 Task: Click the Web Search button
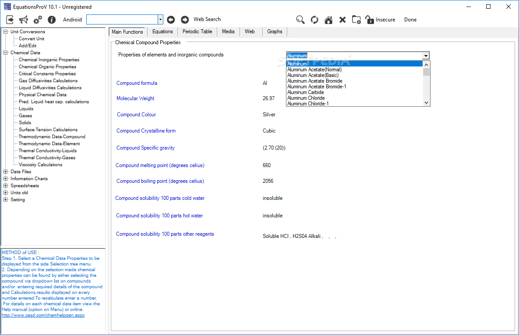click(207, 19)
